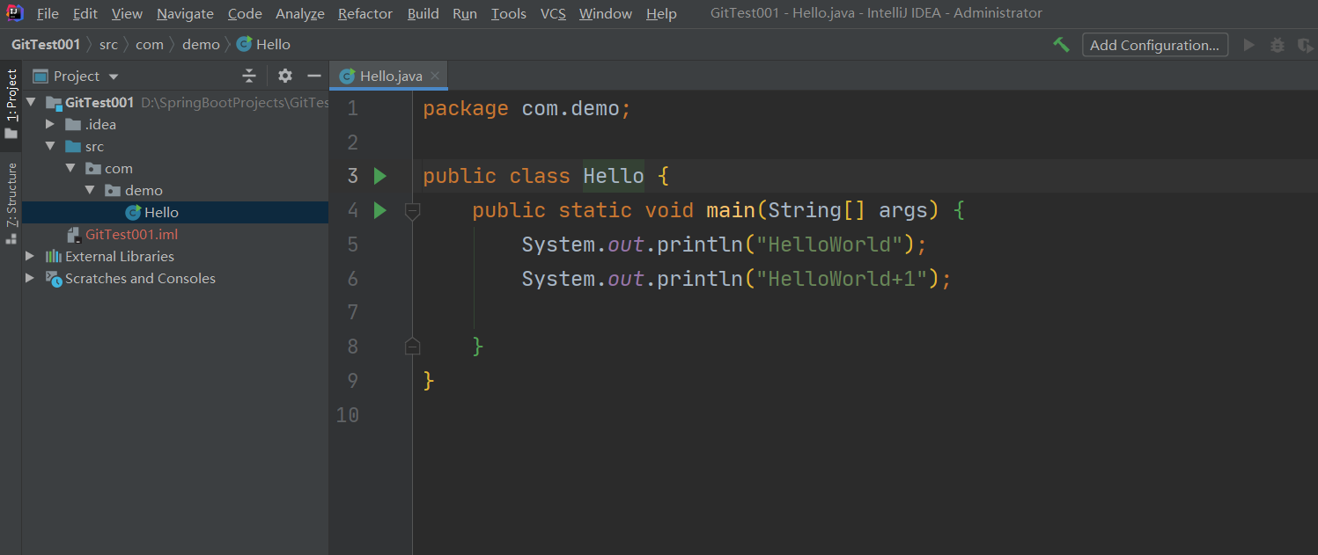Click the GitTest001 module folder icon
The width and height of the screenshot is (1318, 555).
(x=54, y=103)
